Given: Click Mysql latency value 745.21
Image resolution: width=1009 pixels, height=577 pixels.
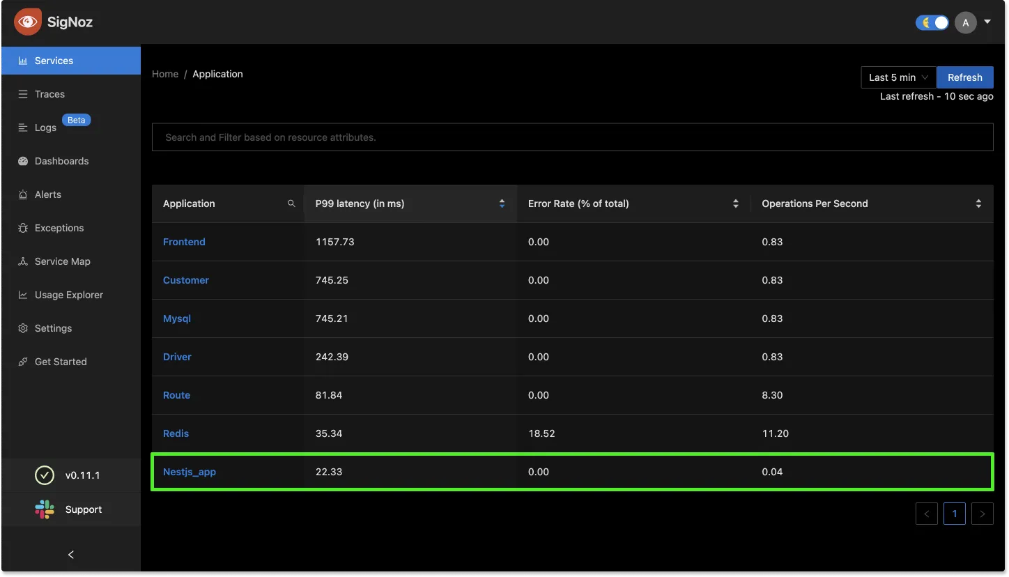Looking at the screenshot, I should click(332, 318).
